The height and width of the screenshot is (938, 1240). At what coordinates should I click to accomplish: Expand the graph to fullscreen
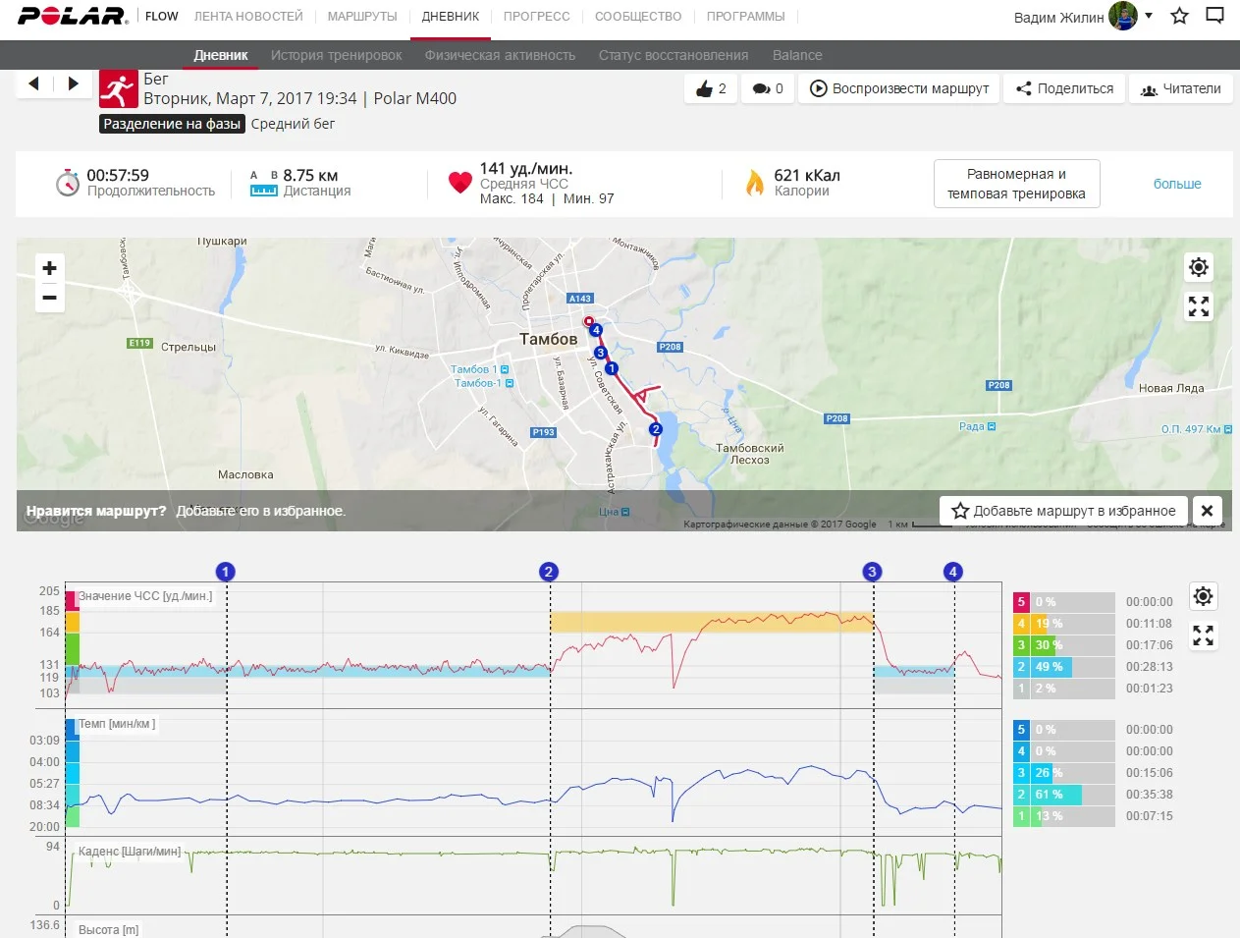click(x=1203, y=636)
